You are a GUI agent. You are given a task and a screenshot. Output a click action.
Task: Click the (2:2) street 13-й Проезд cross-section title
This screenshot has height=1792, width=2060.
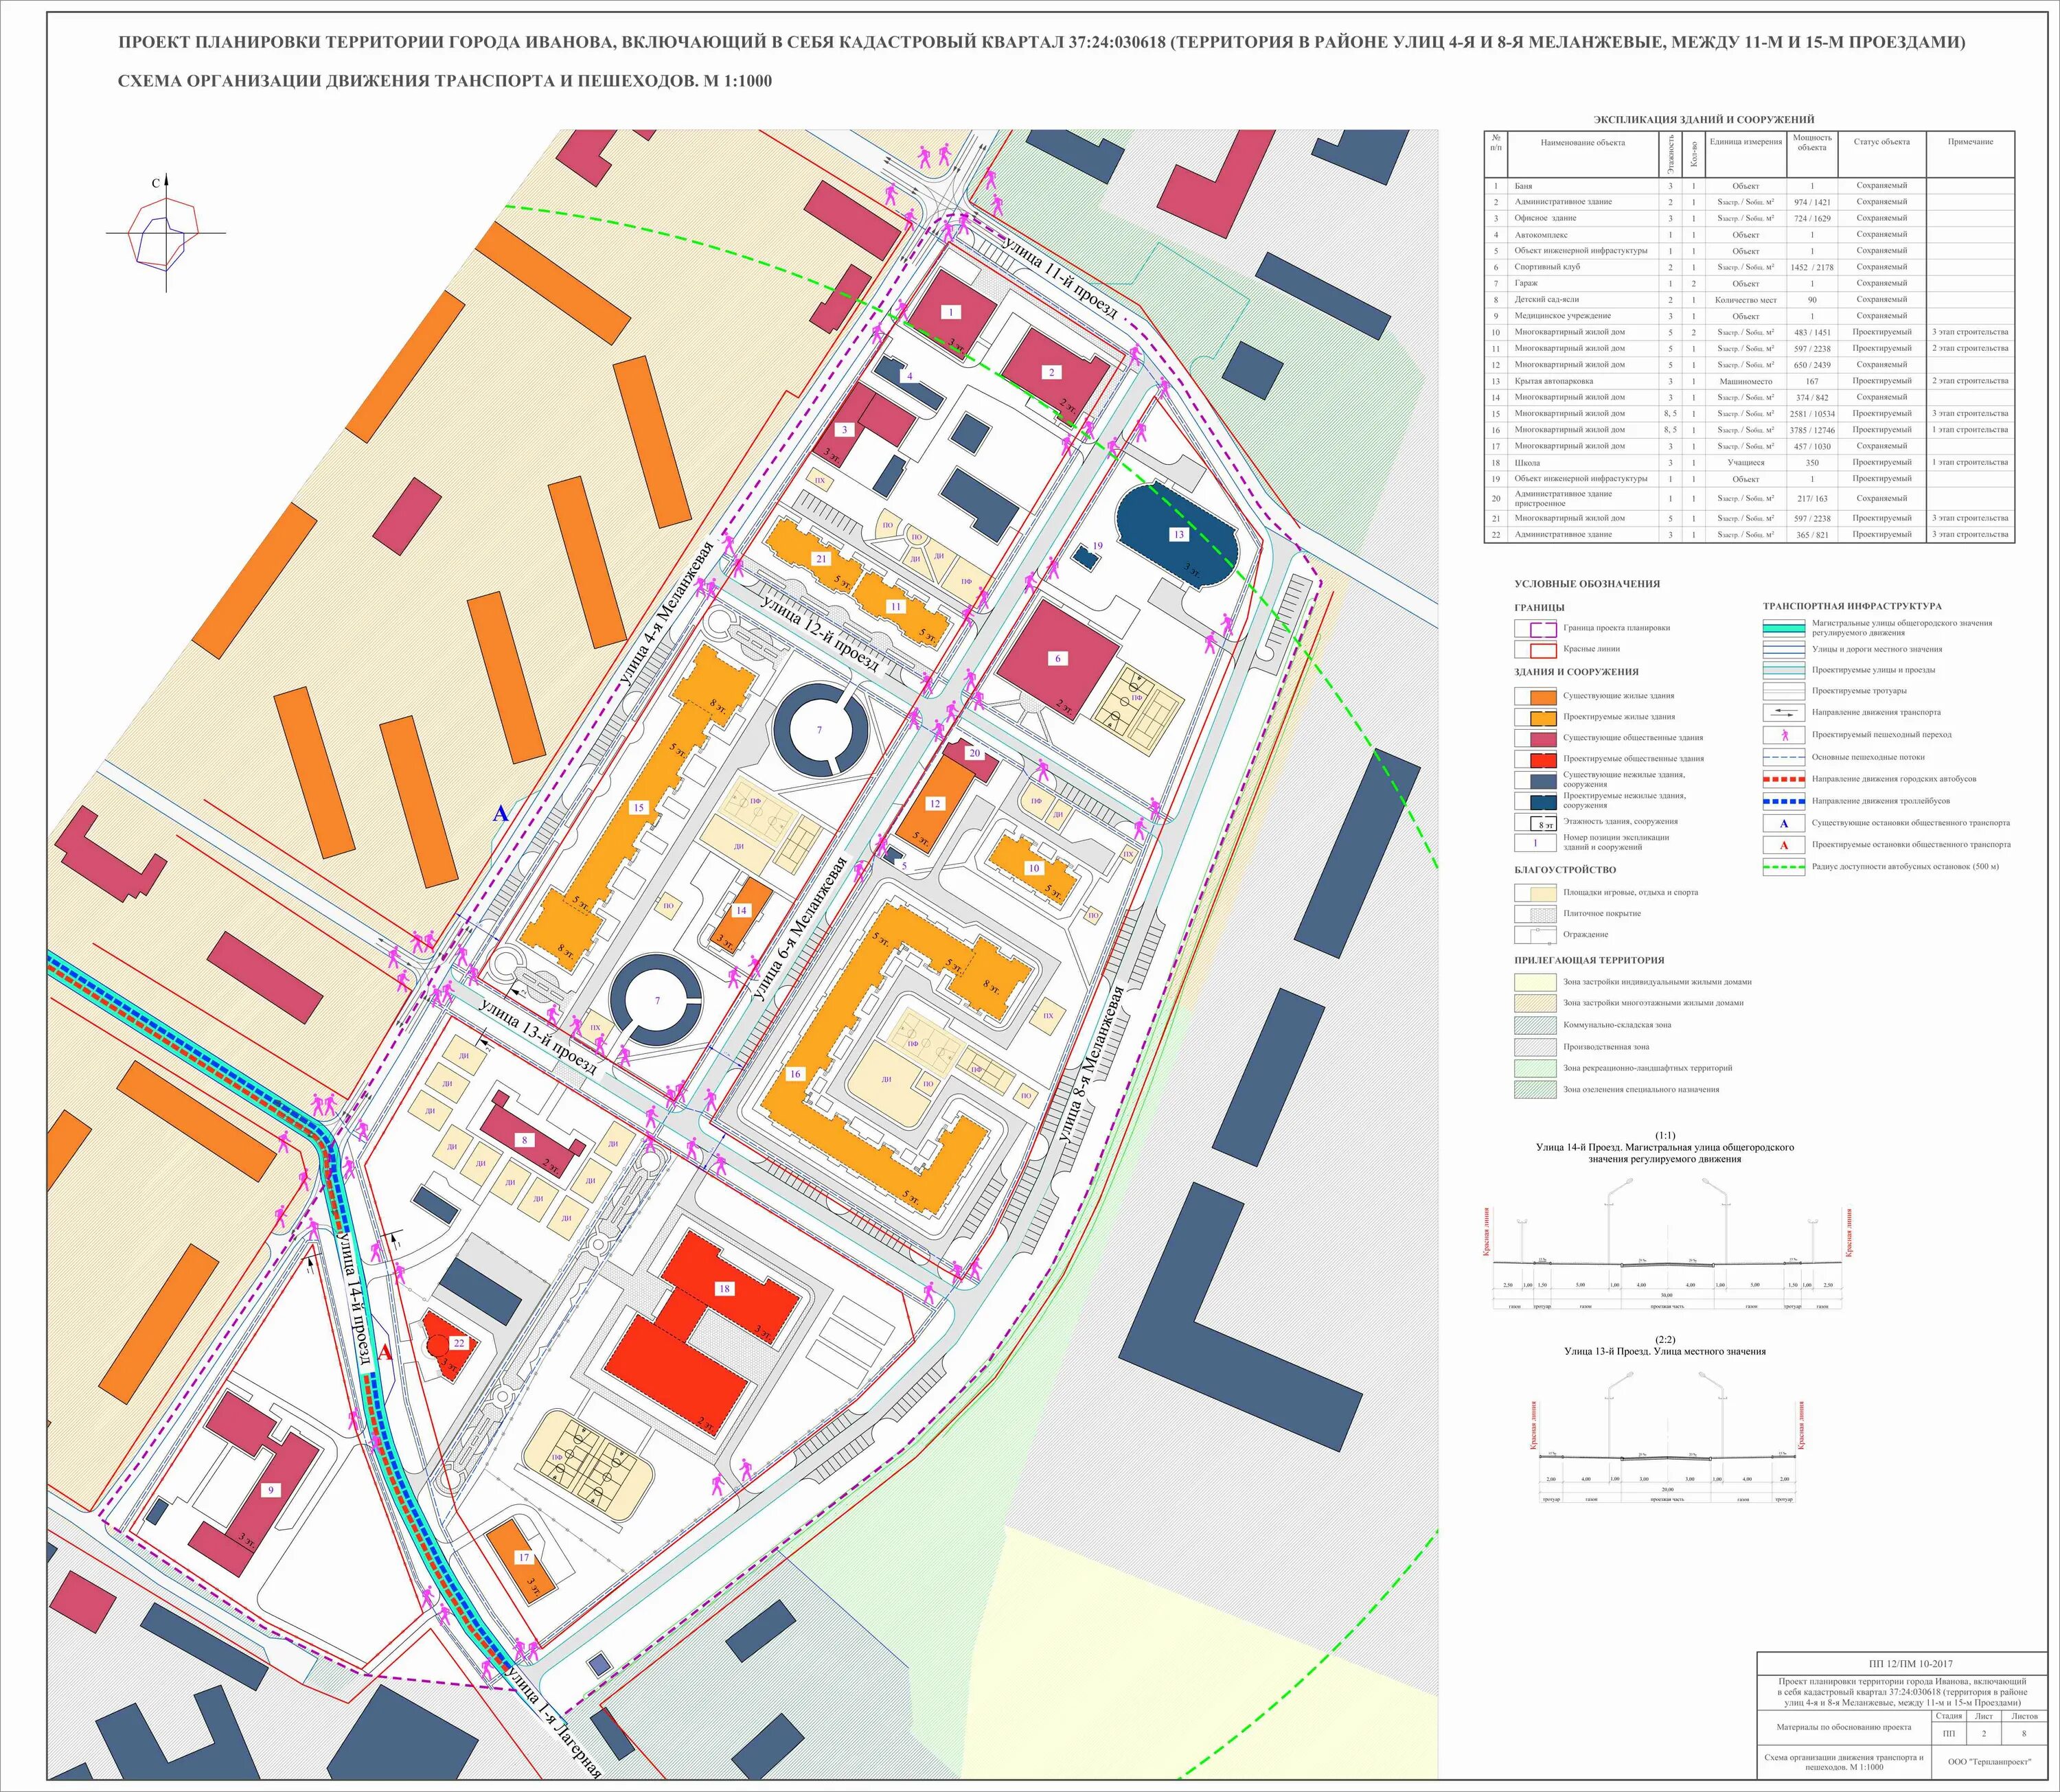(1665, 1345)
